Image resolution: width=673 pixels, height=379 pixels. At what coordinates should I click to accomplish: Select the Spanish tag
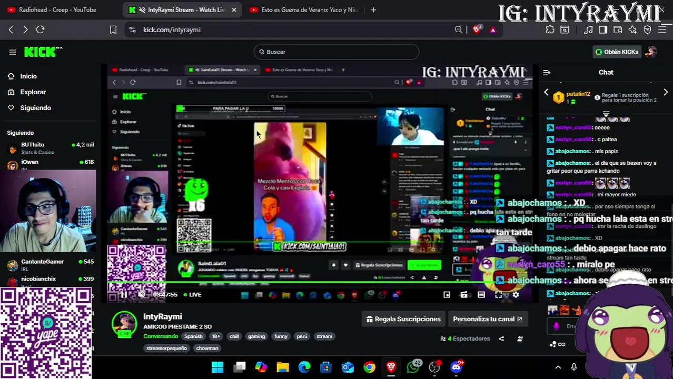[193, 336]
